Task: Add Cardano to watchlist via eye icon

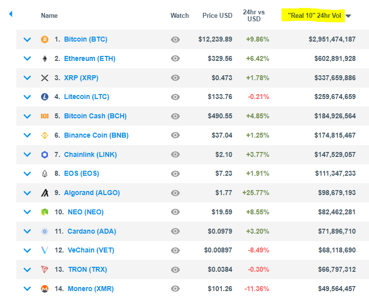Action: [x=175, y=231]
